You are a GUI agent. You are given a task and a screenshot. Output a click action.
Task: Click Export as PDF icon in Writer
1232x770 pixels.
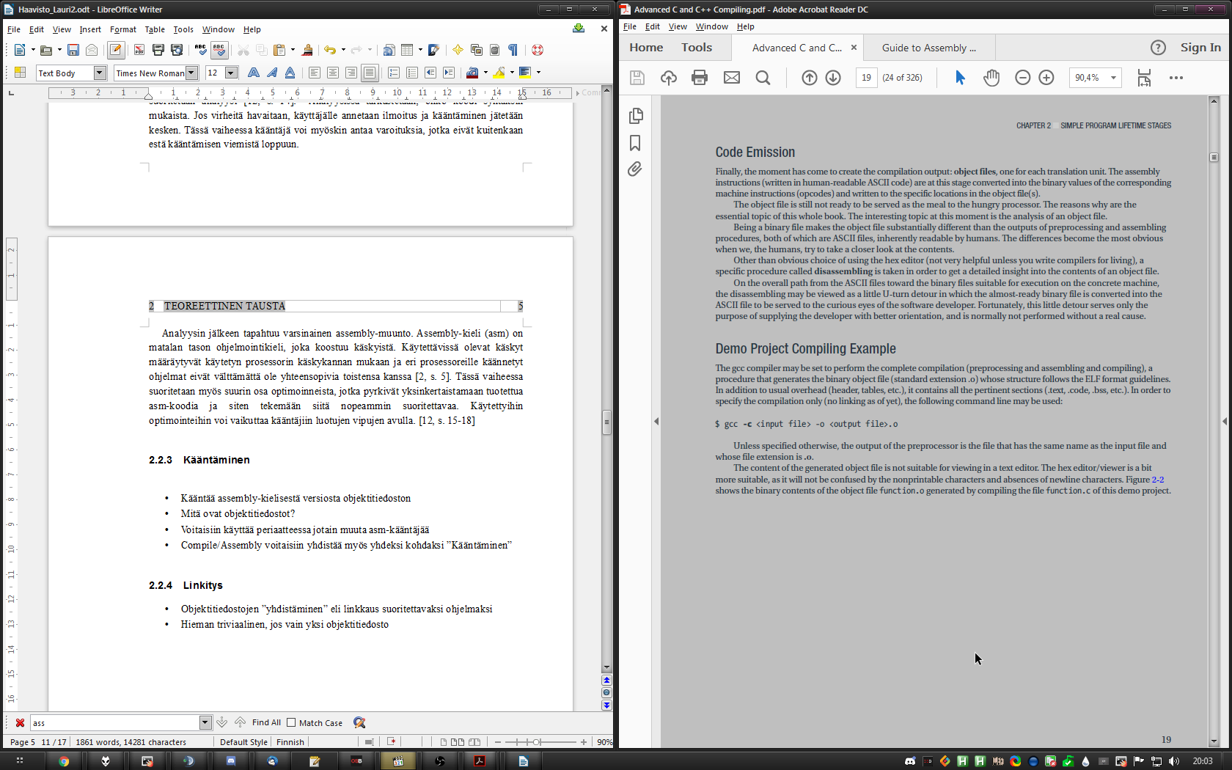tap(139, 50)
